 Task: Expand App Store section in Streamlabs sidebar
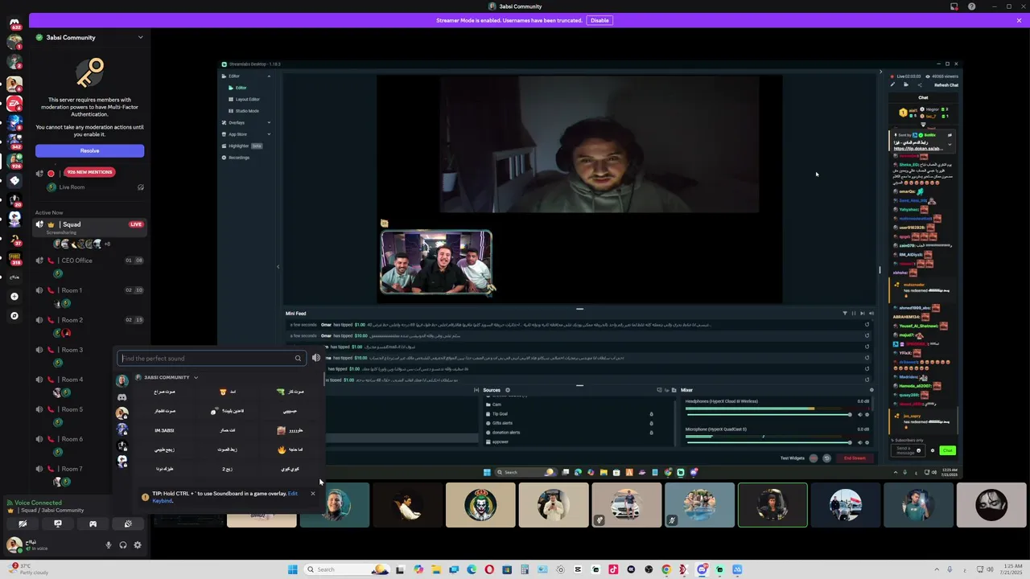(269, 134)
